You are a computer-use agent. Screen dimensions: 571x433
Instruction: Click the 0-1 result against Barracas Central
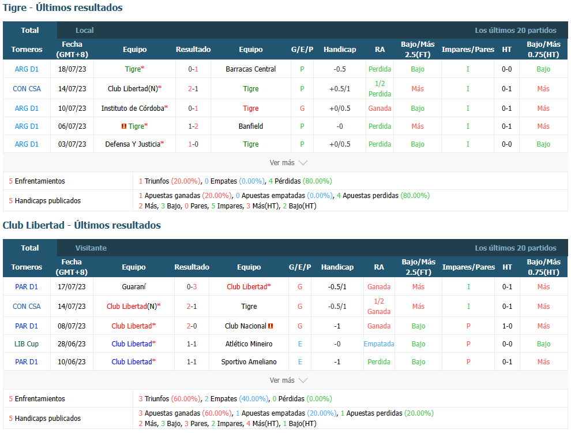[x=193, y=69]
